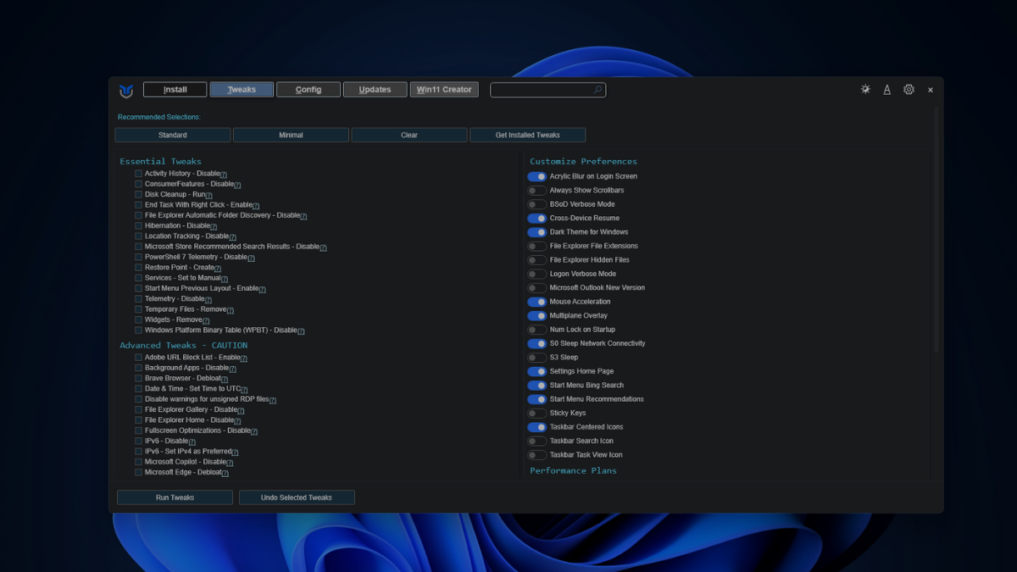Image resolution: width=1017 pixels, height=572 pixels.
Task: Click the right-side vertical scrollbar
Action: pos(936,229)
